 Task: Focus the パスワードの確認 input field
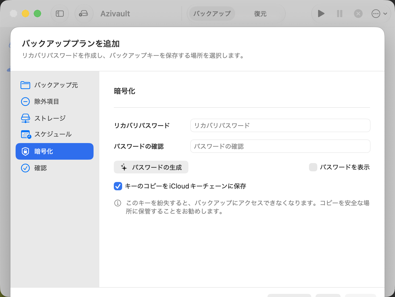coord(280,146)
